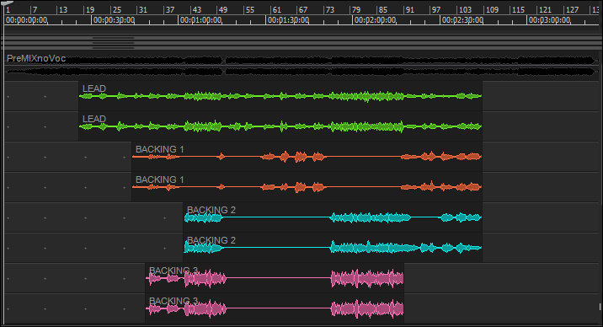Select the second green LEAD vocal clip

280,126
